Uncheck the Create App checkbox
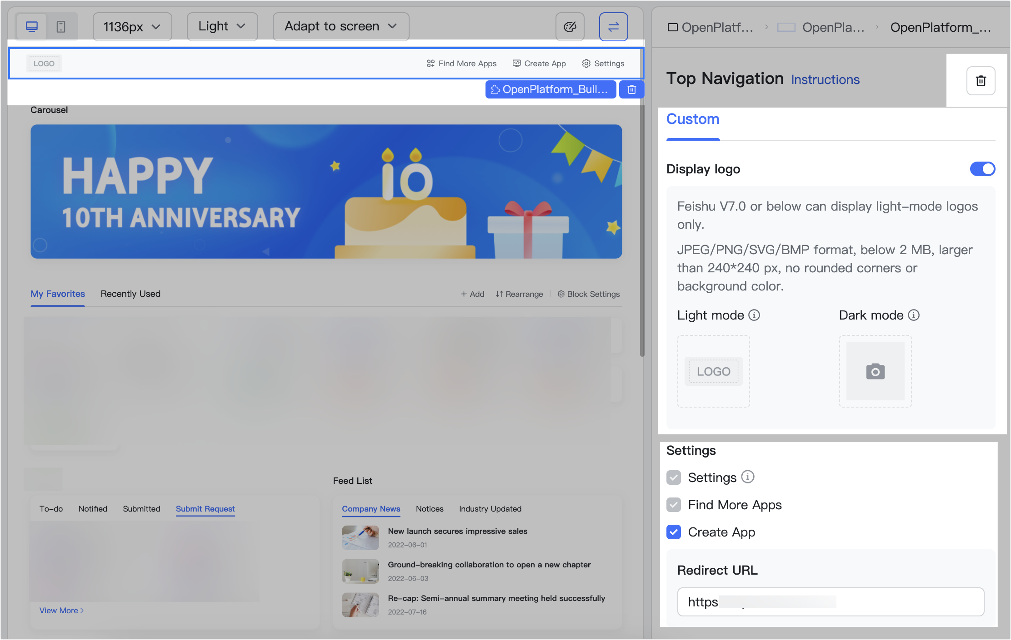The width and height of the screenshot is (1011, 640). point(674,532)
